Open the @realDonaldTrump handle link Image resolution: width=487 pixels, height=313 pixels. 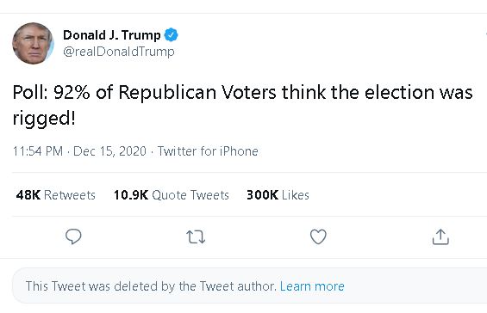[119, 52]
